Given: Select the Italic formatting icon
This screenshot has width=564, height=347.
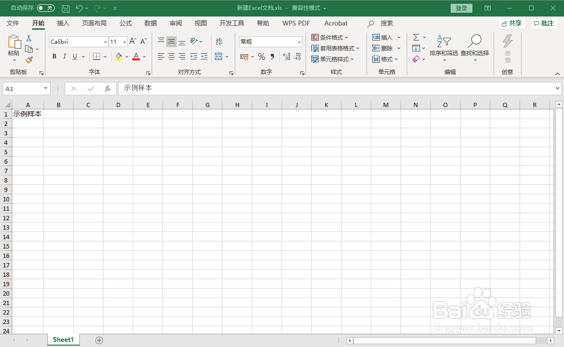Looking at the screenshot, I should [x=64, y=56].
